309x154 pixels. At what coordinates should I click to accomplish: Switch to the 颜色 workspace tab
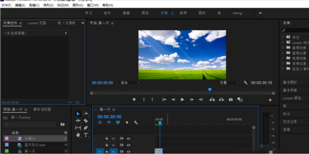[x=145, y=13]
